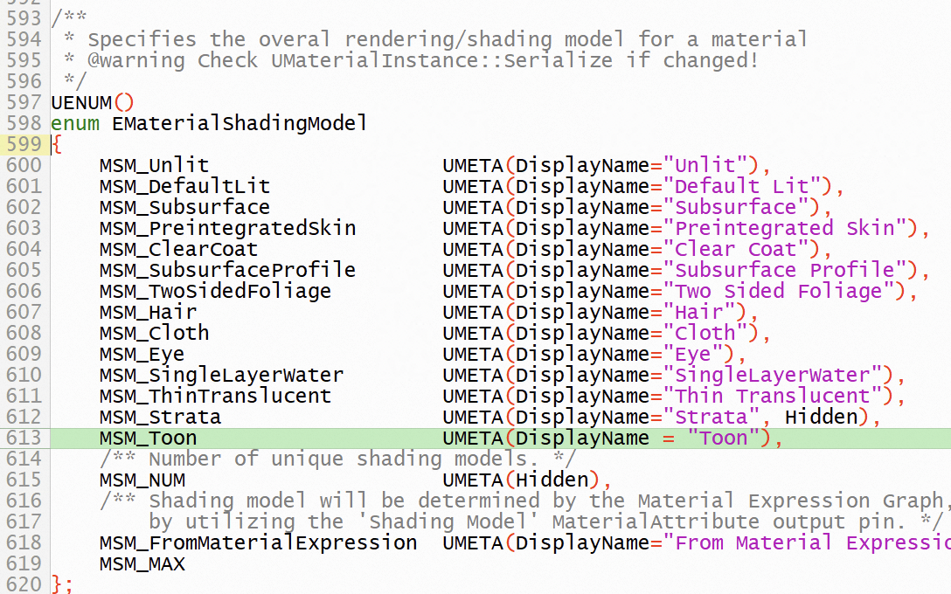Click MSM_PreintegratedSkin enum value
This screenshot has width=951, height=594.
point(227,228)
